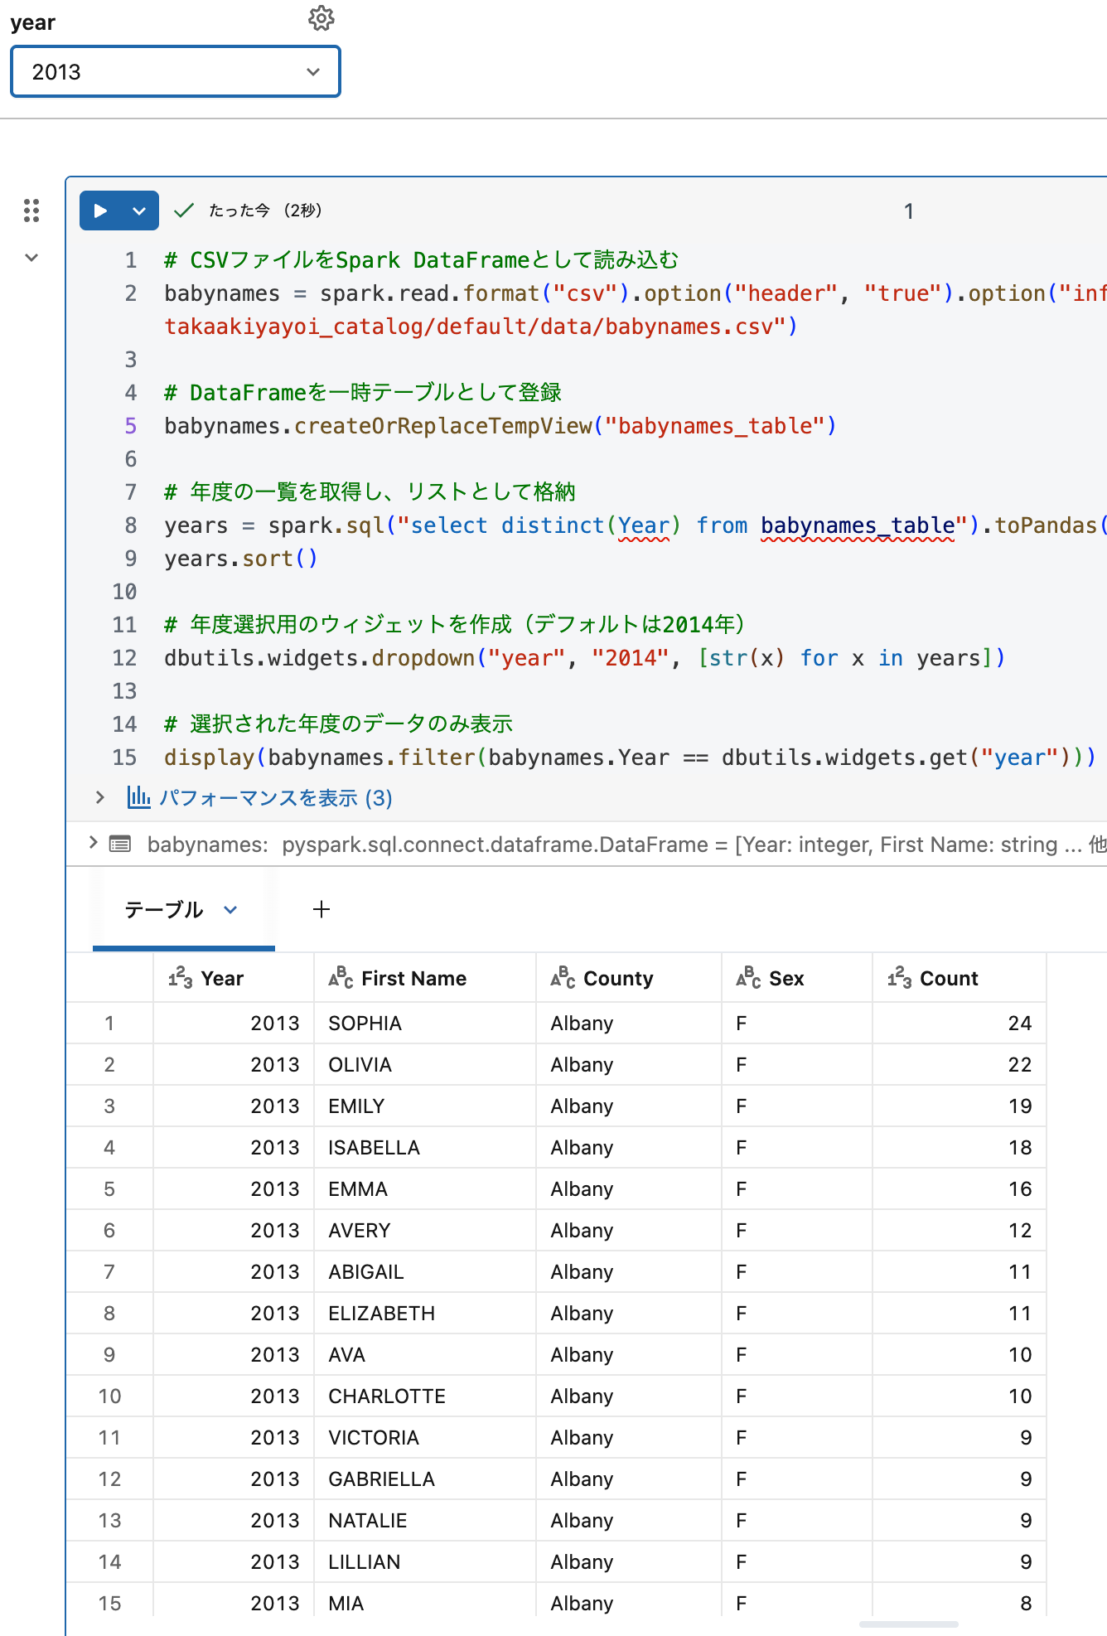Viewport: 1107px width, 1636px height.
Task: Select the ISABELLA name cell
Action: coord(425,1148)
